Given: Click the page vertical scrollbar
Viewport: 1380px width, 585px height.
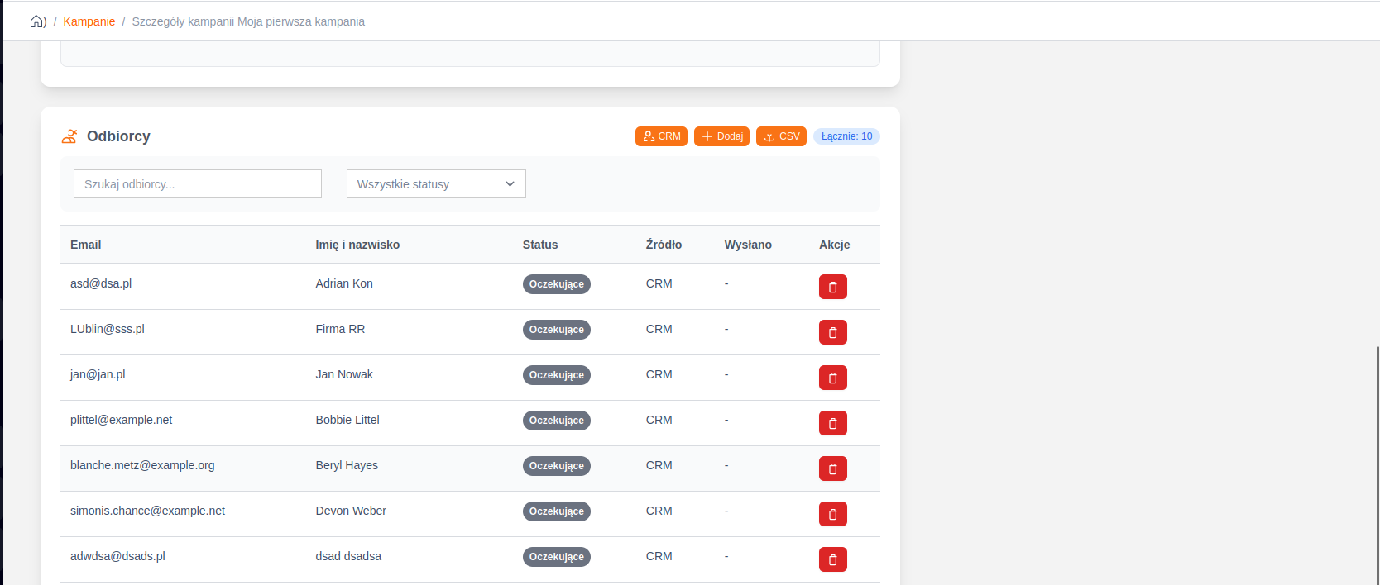Looking at the screenshot, I should pyautogui.click(x=1377, y=463).
